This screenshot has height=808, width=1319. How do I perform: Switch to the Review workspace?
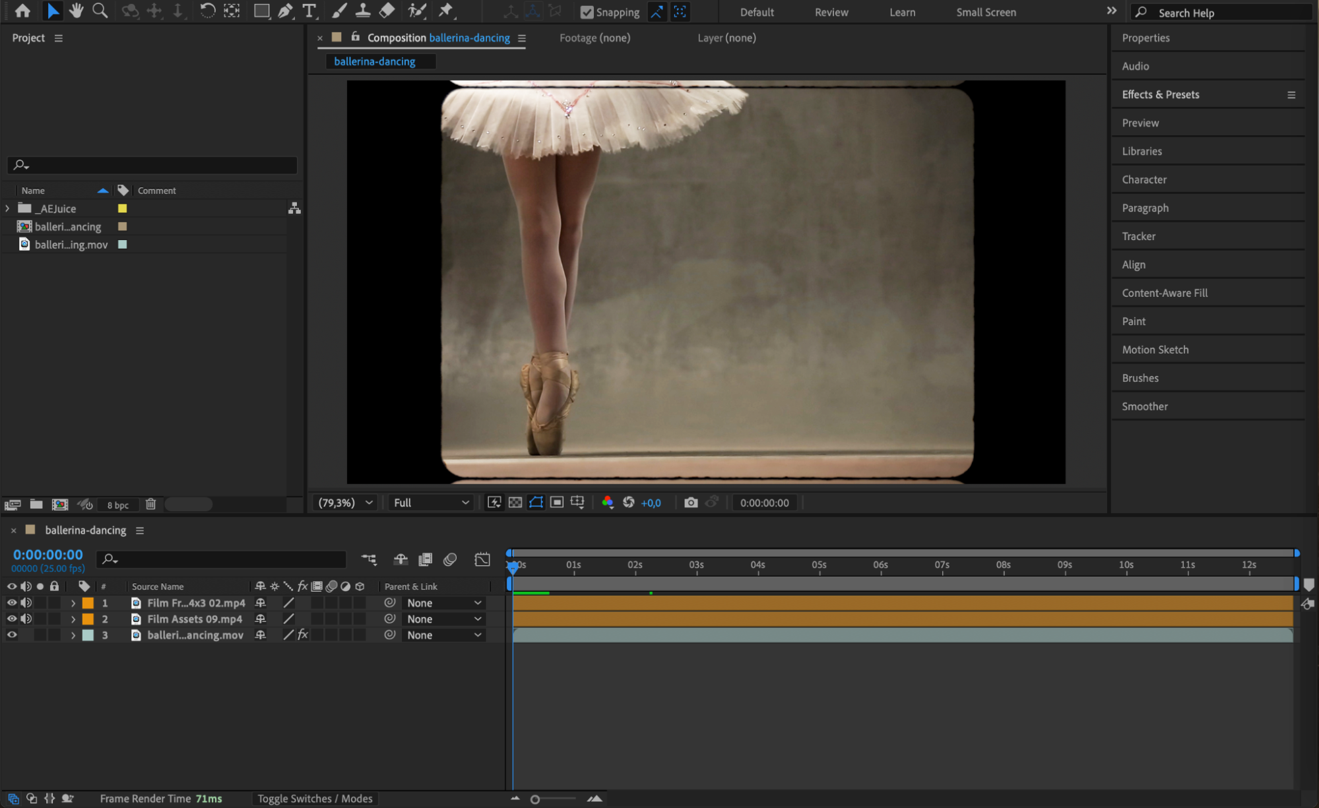coord(831,12)
